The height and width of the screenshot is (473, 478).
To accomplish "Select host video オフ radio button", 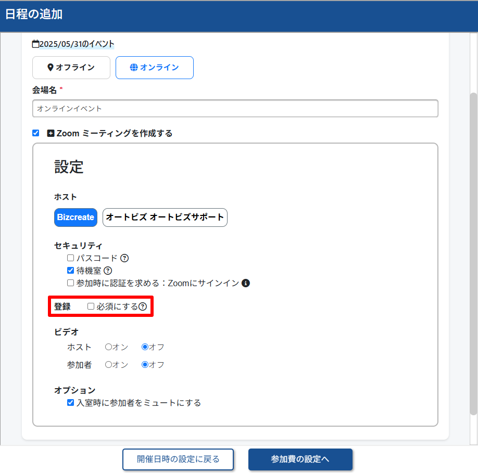I will click(x=145, y=347).
